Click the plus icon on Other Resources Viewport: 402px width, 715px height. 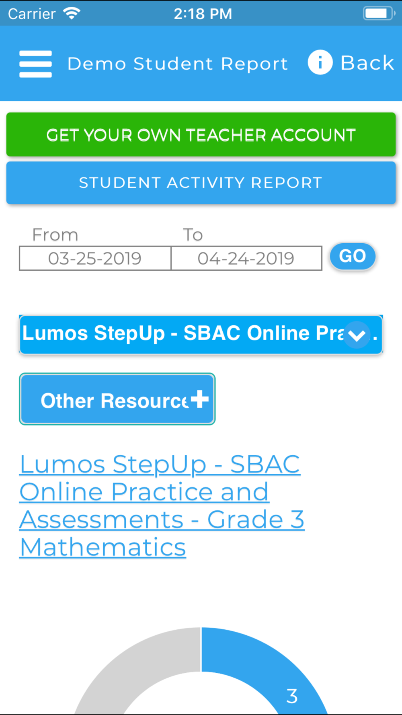tap(200, 399)
